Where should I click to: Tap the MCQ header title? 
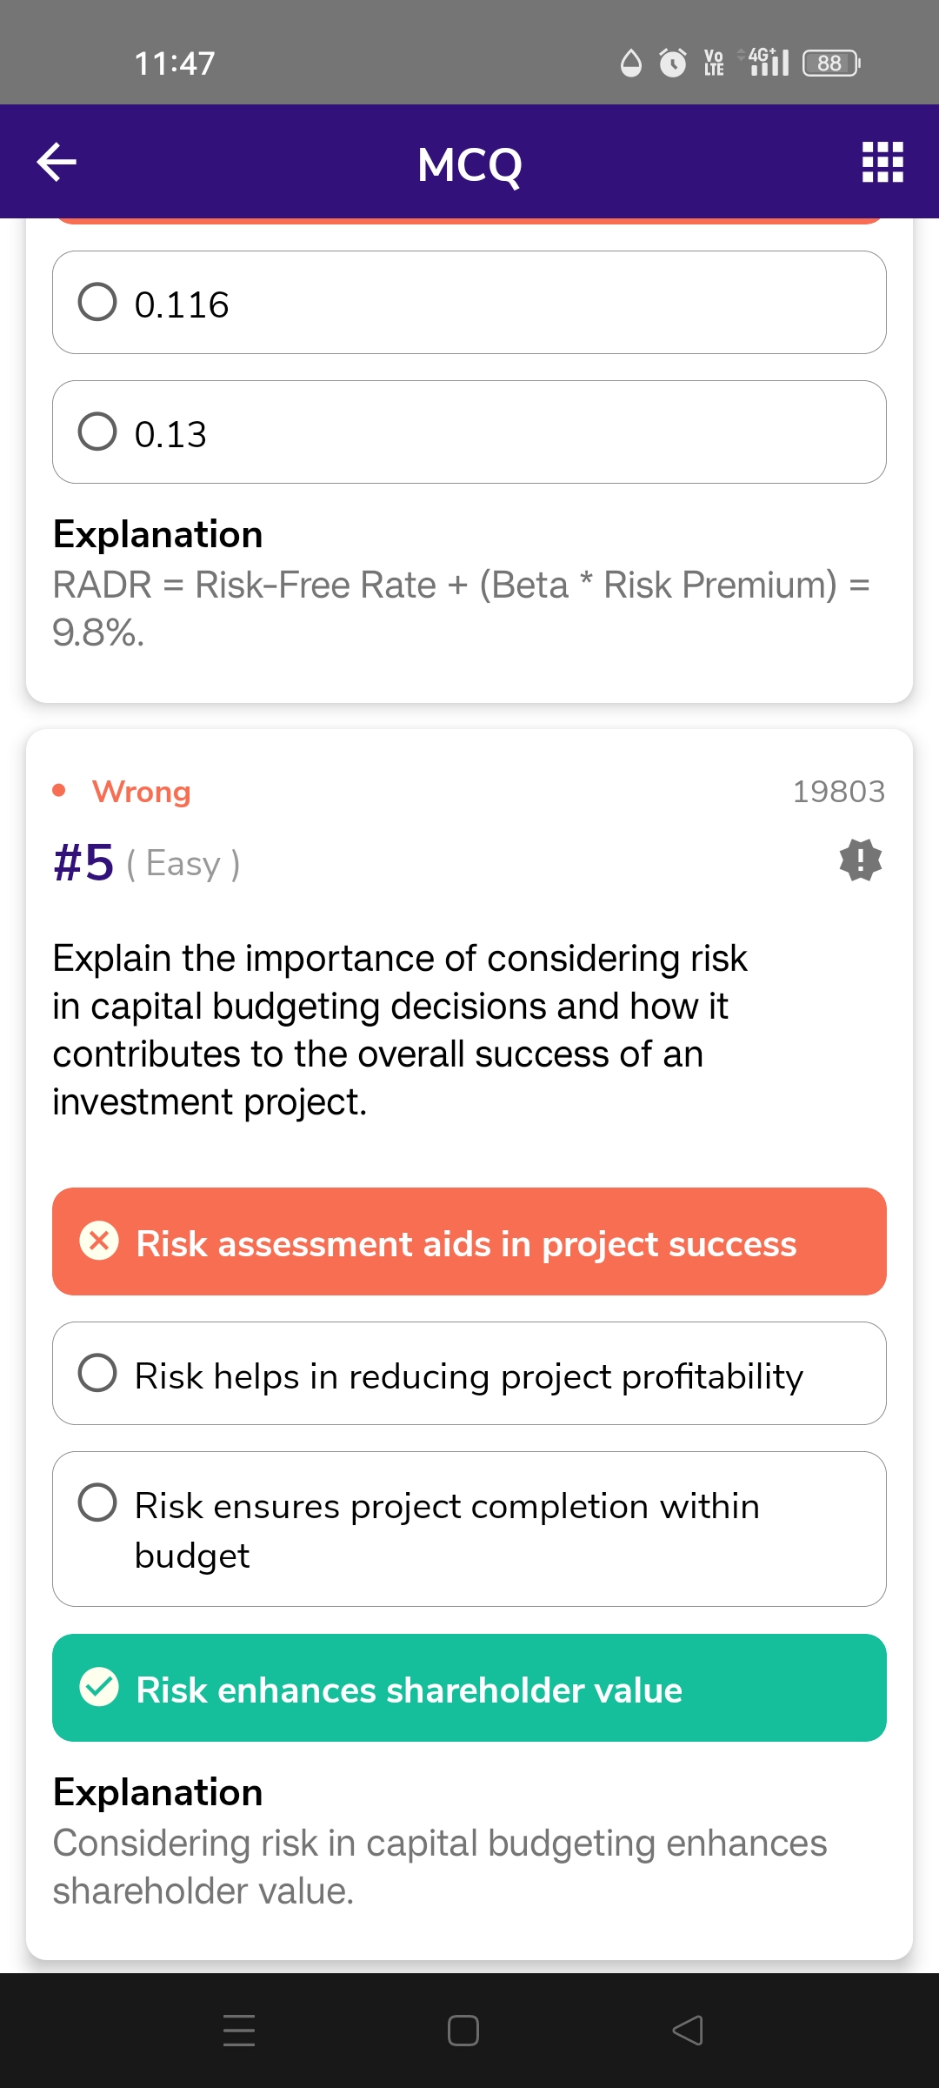pos(469,164)
